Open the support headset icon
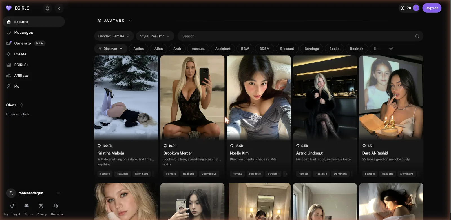Image resolution: width=451 pixels, height=220 pixels. pyautogui.click(x=56, y=206)
